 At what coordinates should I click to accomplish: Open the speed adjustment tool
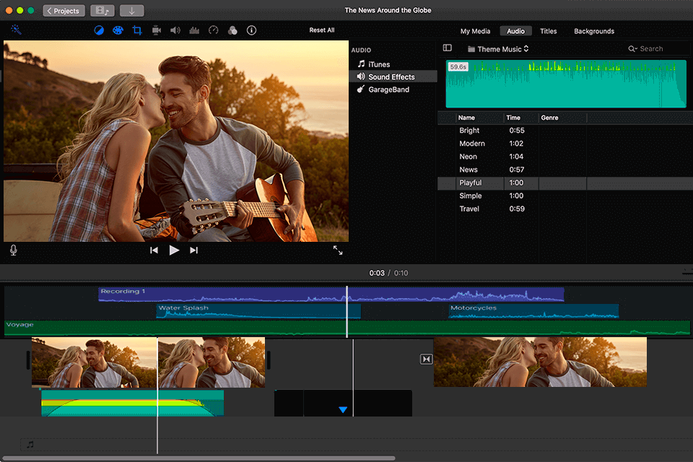(x=213, y=30)
